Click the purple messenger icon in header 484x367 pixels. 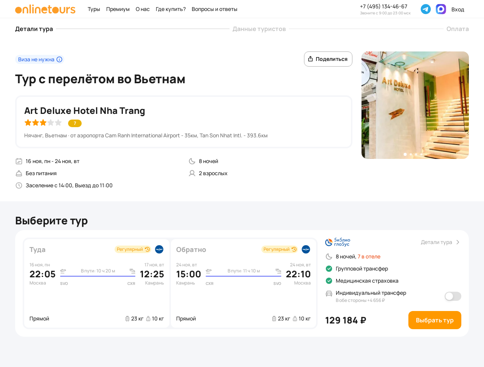click(x=441, y=9)
